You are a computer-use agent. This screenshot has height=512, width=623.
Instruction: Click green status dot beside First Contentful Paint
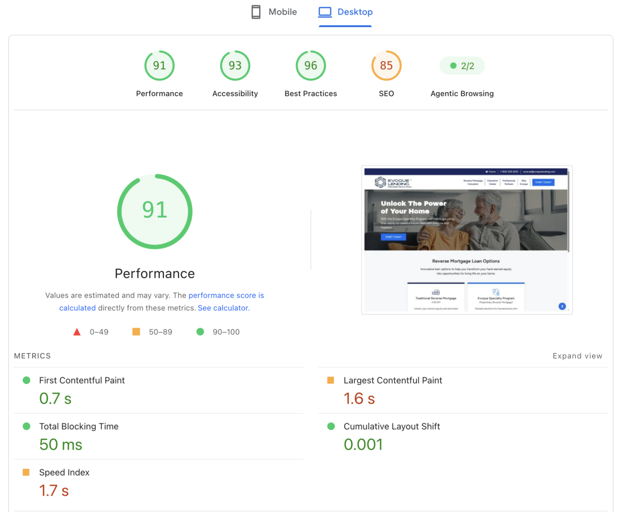click(x=27, y=380)
